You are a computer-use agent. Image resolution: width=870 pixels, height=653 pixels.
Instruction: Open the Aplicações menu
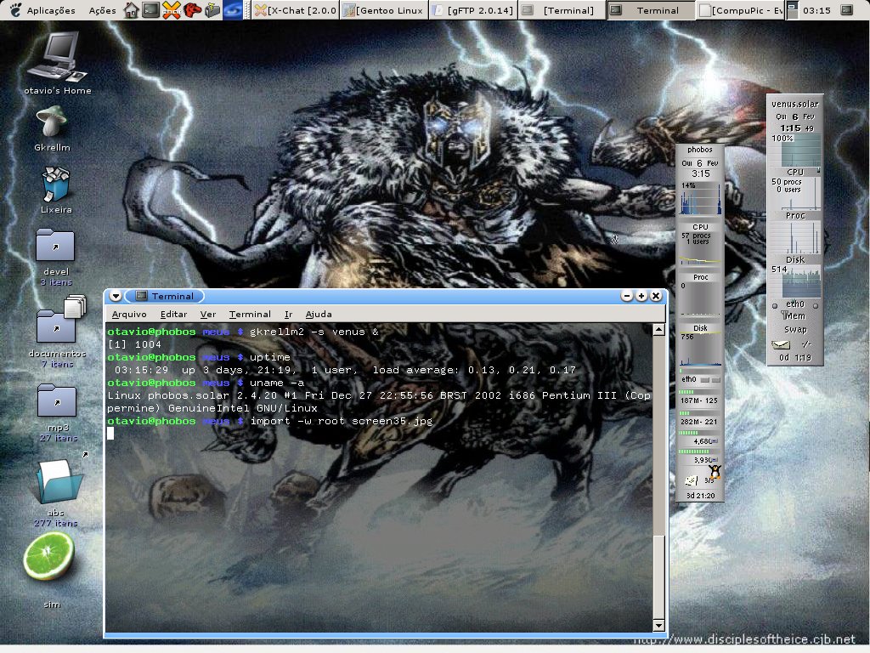pyautogui.click(x=51, y=10)
